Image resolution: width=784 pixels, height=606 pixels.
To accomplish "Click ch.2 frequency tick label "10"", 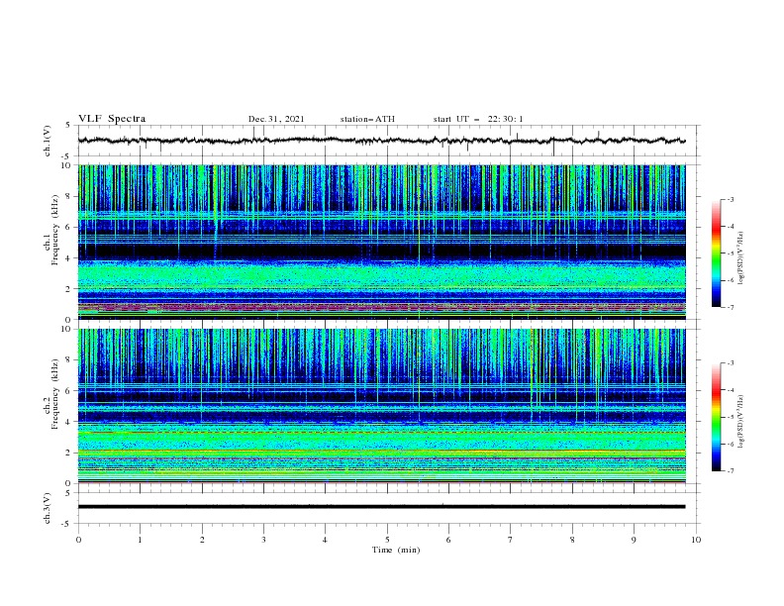I will [67, 329].
